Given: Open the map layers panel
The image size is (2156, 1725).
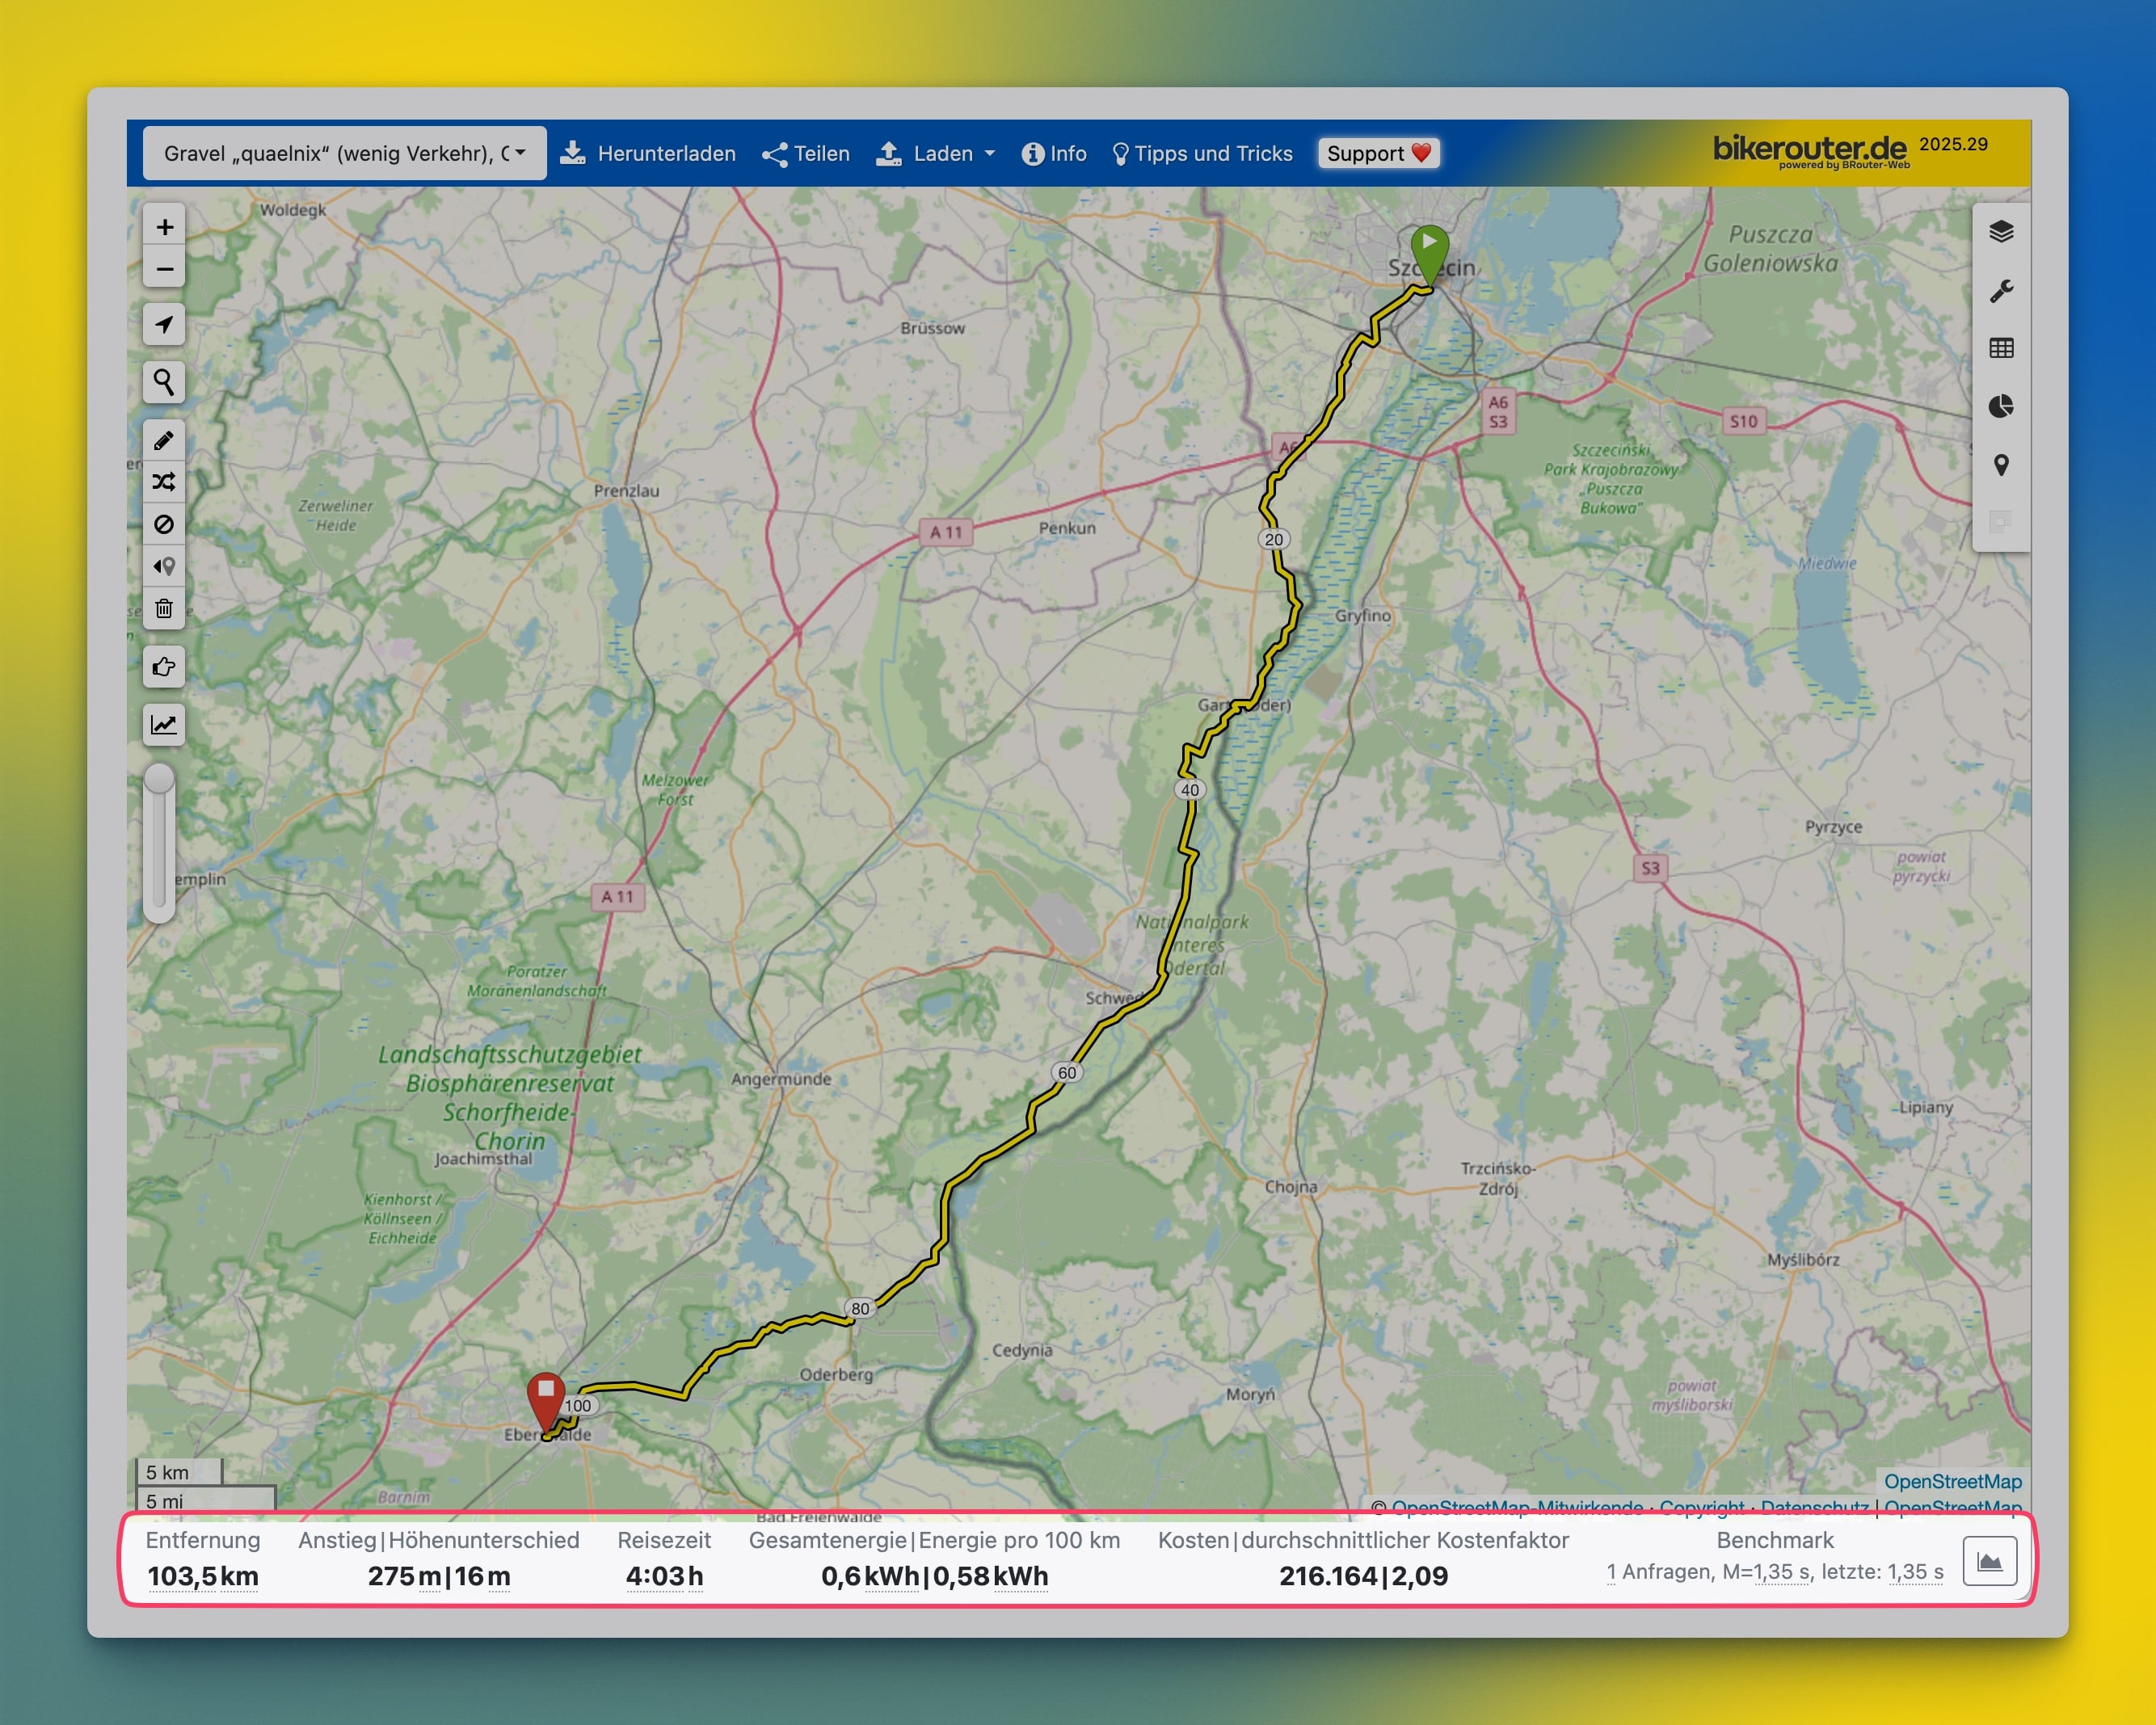Looking at the screenshot, I should [x=2001, y=232].
